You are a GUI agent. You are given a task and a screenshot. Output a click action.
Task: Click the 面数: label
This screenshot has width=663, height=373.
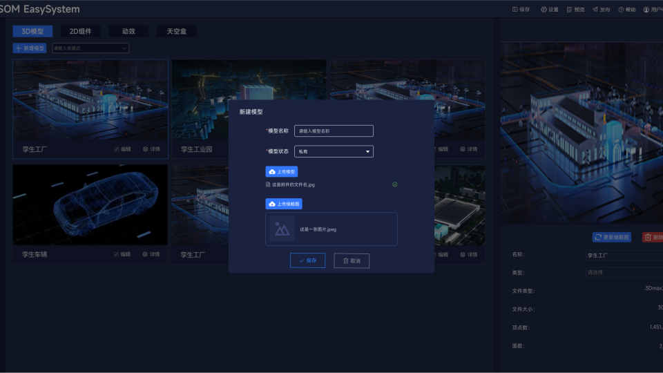click(x=519, y=346)
